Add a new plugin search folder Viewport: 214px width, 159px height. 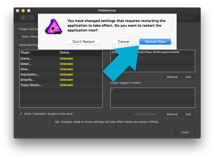tap(188, 77)
